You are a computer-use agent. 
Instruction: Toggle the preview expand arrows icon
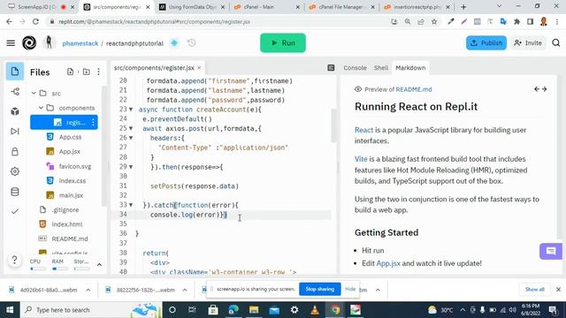(540, 89)
